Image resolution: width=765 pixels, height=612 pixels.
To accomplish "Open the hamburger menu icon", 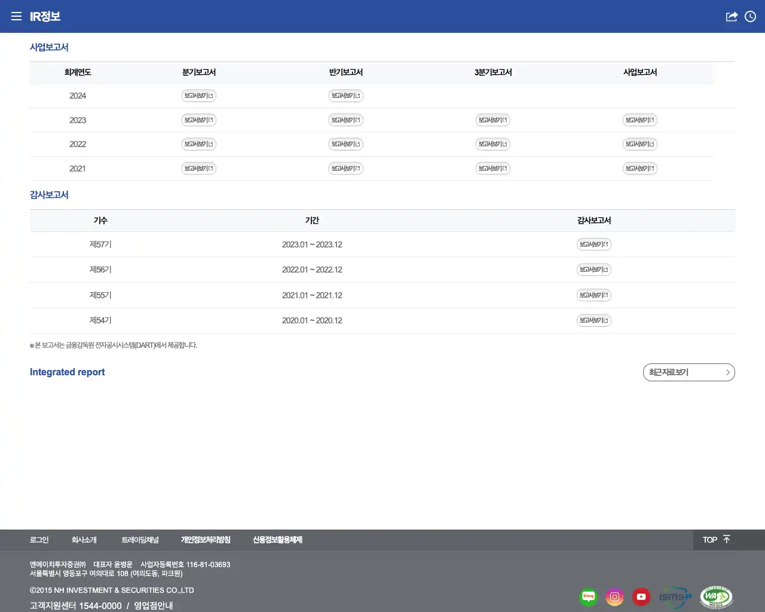I will point(16,16).
